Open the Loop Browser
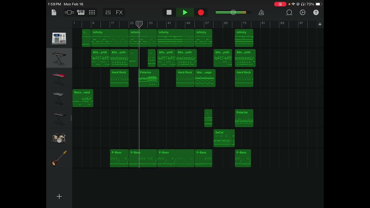 click(289, 12)
